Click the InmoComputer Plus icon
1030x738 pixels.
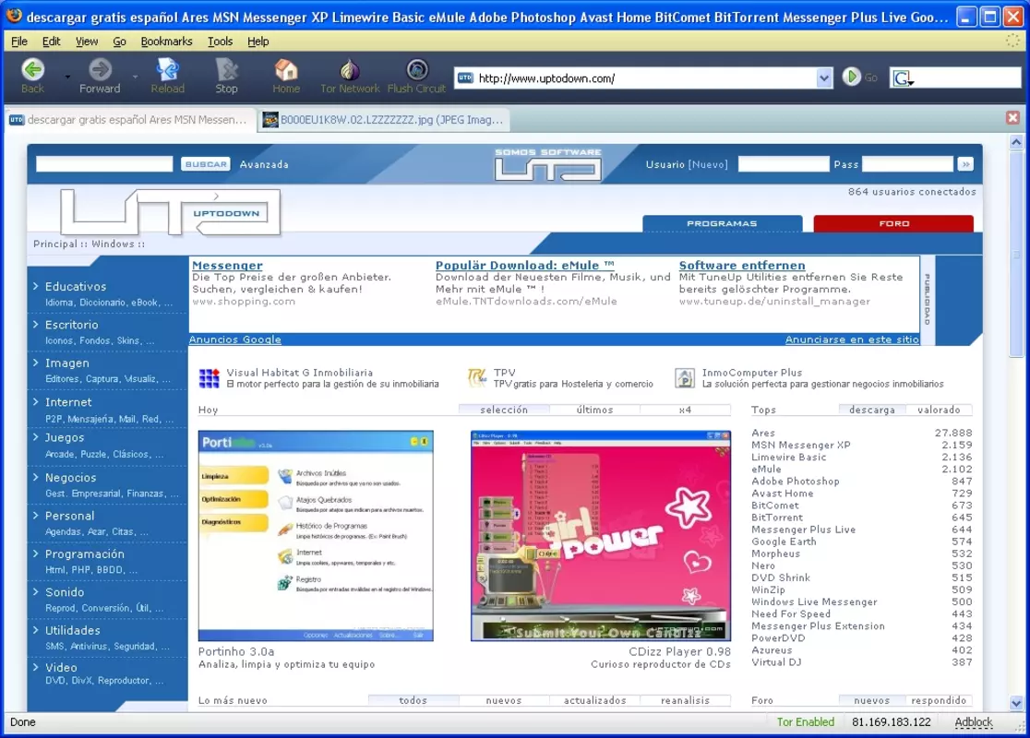[685, 378]
